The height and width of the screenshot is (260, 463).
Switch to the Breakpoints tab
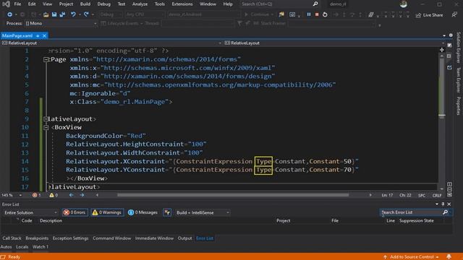pyautogui.click(x=37, y=238)
